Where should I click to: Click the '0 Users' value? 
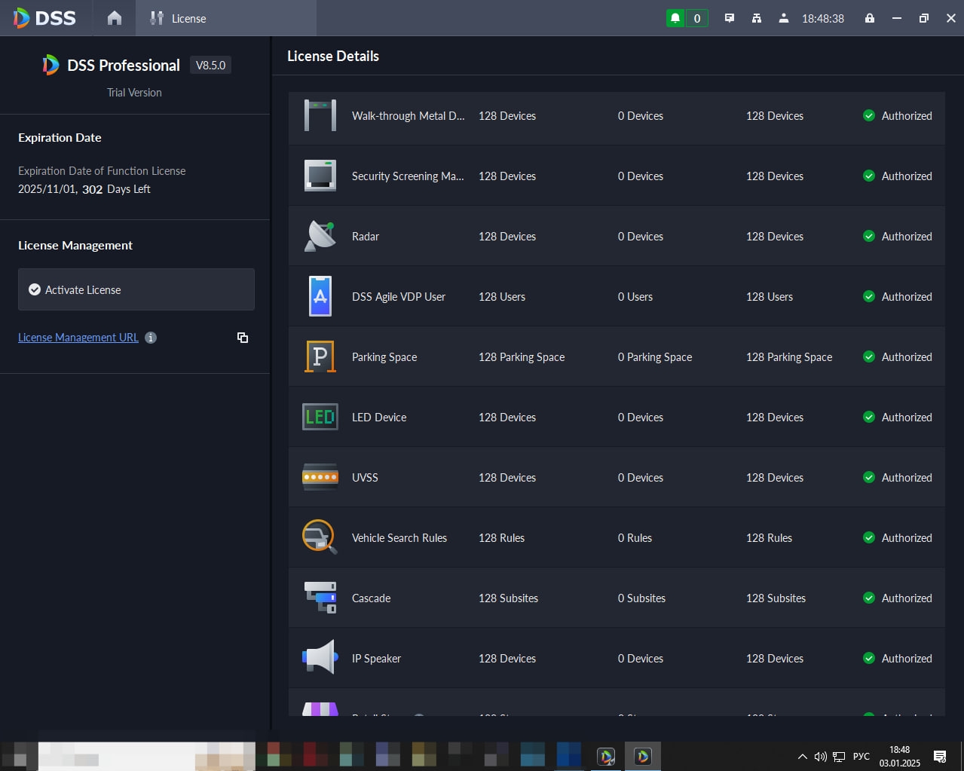[635, 297]
